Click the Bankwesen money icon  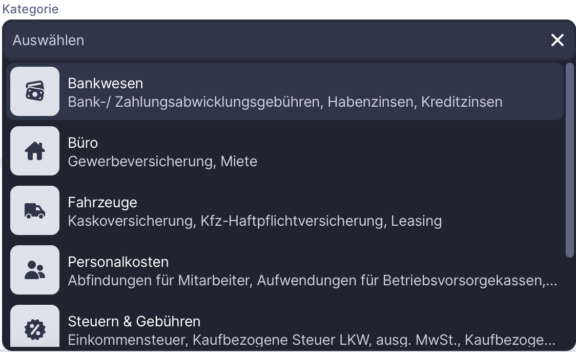tap(35, 91)
